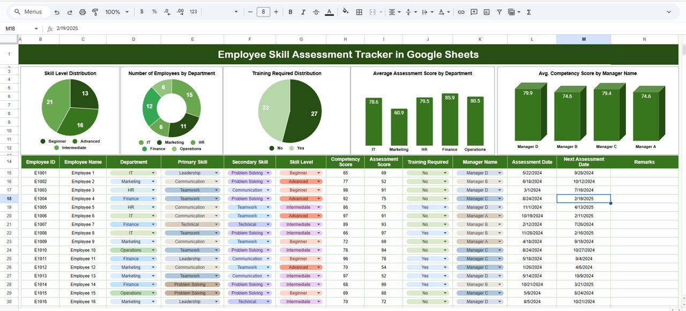Format selected cell as currency
Viewport: 686px width, 311px height.
[x=141, y=11]
